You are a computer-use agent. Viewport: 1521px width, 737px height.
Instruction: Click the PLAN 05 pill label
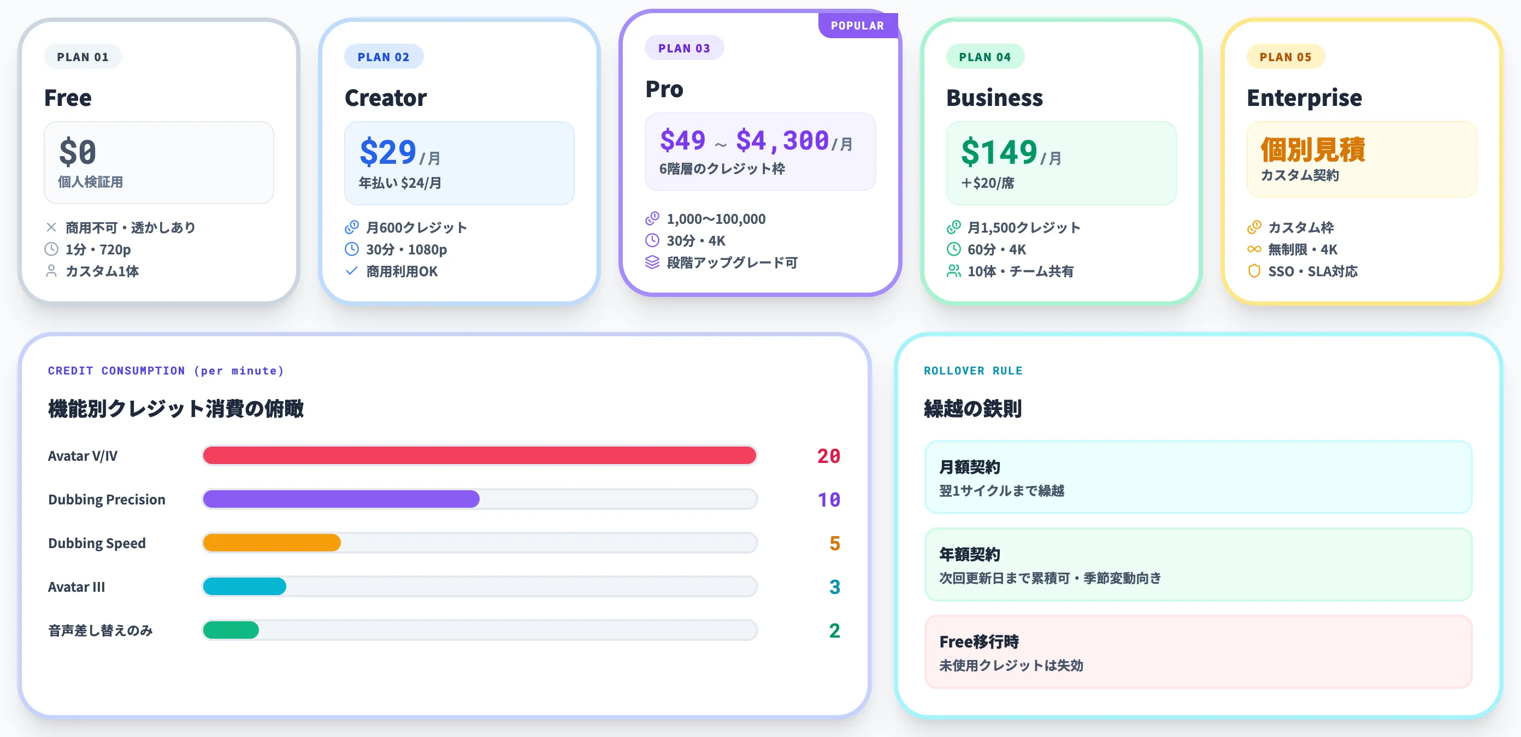click(x=1286, y=57)
